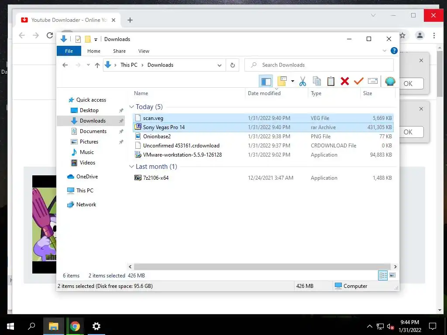Image resolution: width=447 pixels, height=335 pixels.
Task: Open the notification center icon
Action: click(433, 326)
